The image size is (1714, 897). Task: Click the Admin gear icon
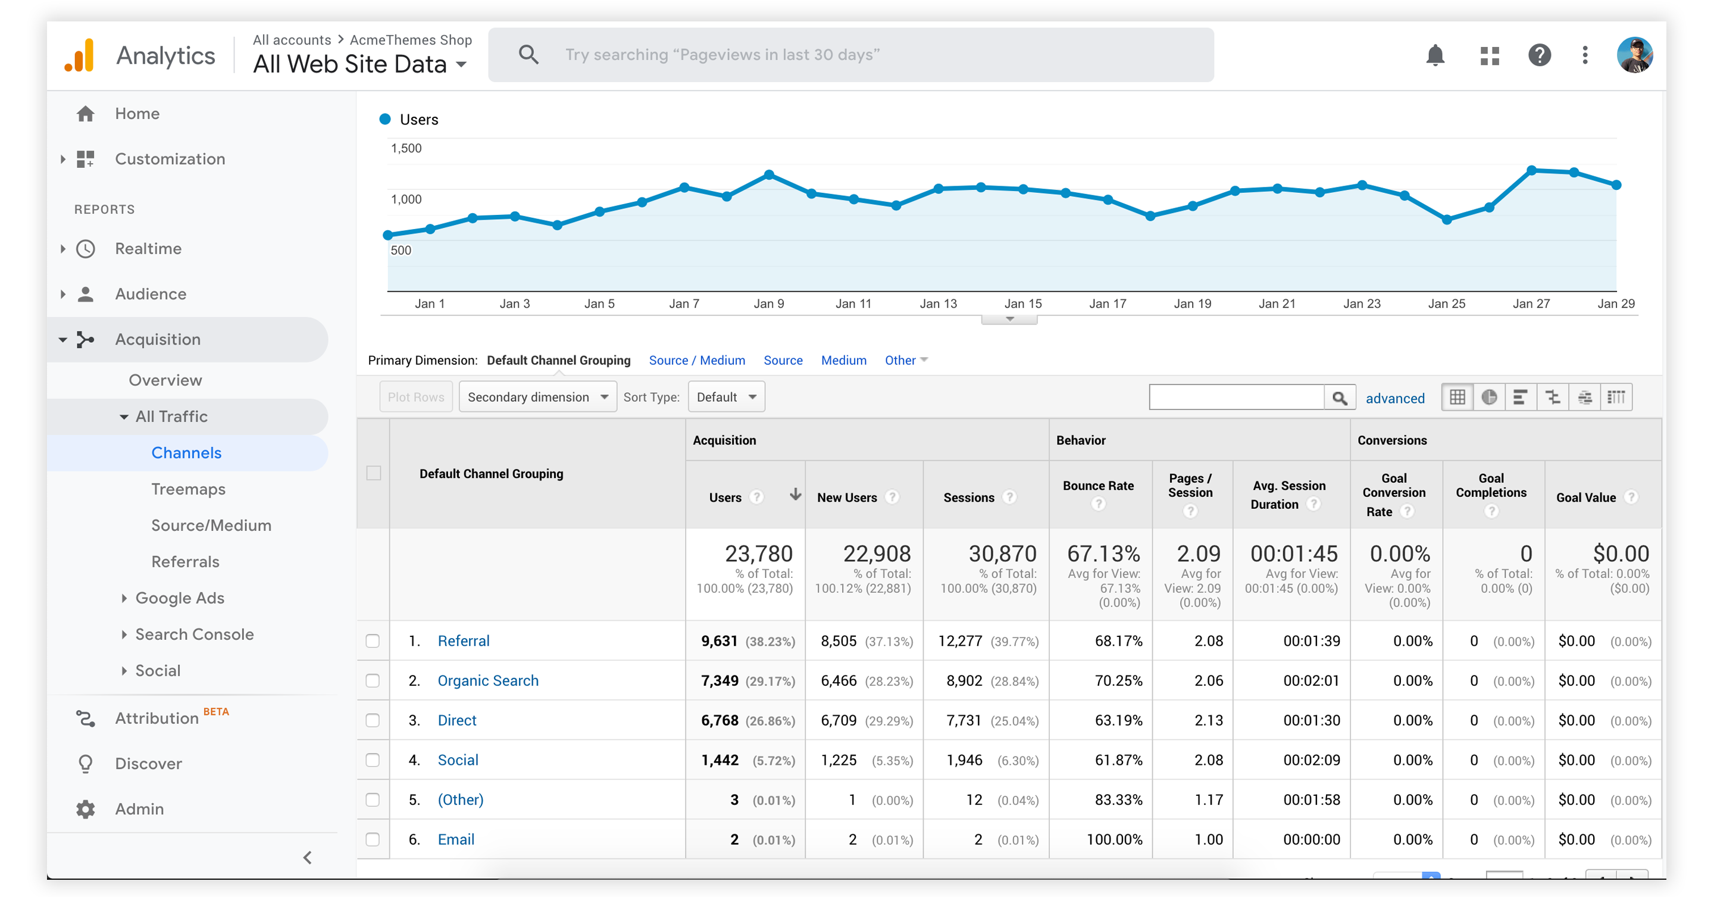[85, 809]
